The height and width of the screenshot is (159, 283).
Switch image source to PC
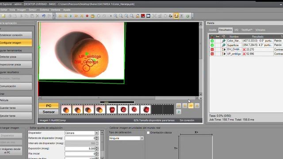[49, 106]
